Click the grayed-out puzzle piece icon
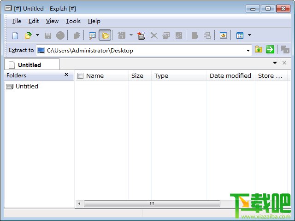 (77, 35)
